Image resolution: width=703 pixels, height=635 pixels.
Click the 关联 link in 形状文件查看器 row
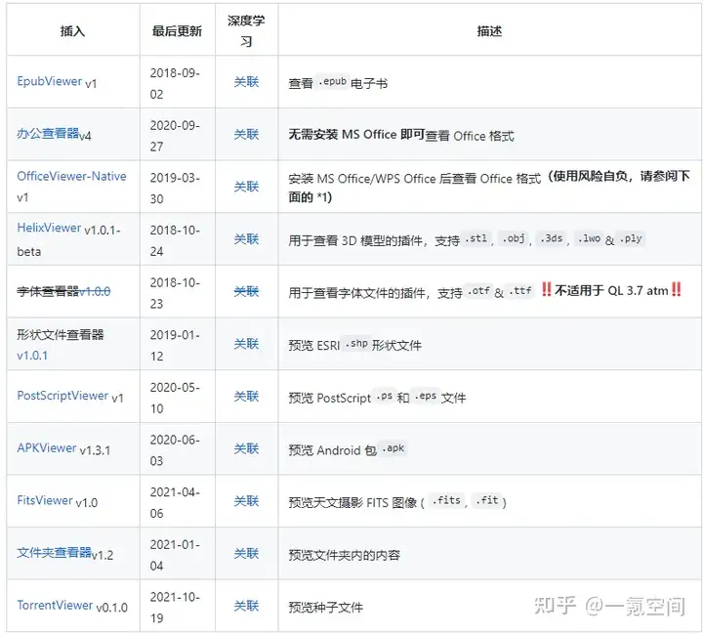coord(247,344)
